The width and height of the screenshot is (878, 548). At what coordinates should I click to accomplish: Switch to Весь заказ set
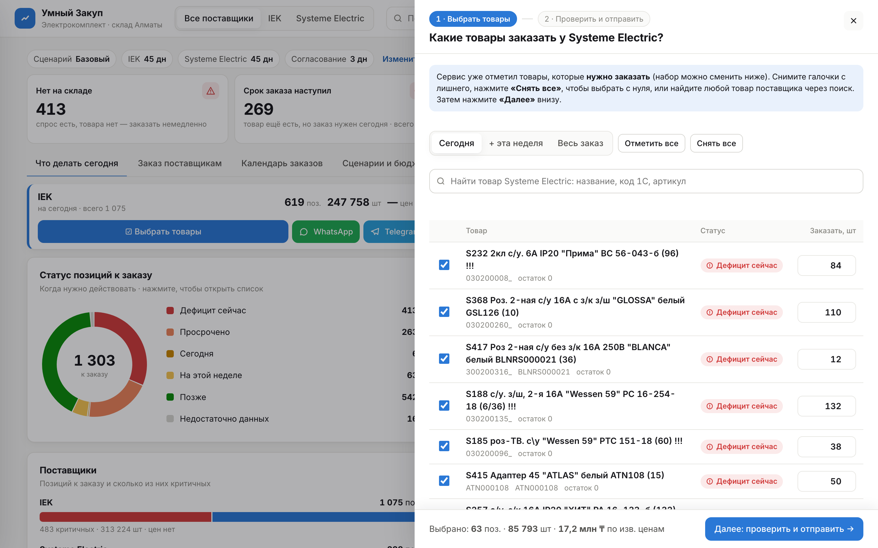580,143
